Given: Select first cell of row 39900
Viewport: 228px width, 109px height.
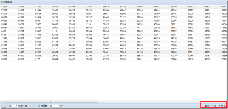Looking at the screenshot, I should point(9,59).
